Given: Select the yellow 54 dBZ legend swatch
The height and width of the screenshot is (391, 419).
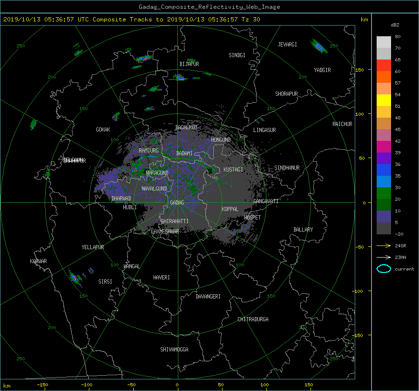Looking at the screenshot, I should coord(384,100).
